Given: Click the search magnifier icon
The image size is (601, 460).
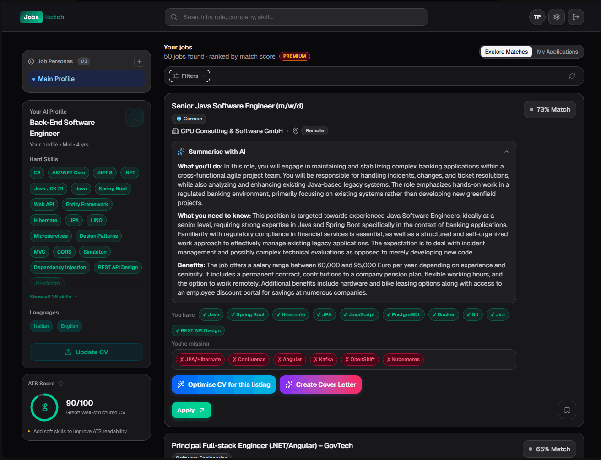Looking at the screenshot, I should tap(174, 17).
